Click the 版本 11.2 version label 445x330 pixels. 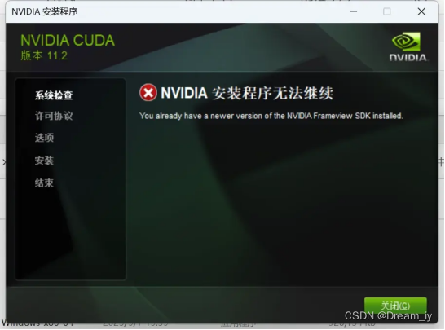click(x=44, y=55)
